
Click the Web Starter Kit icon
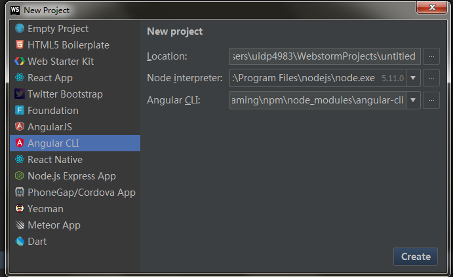click(x=20, y=62)
